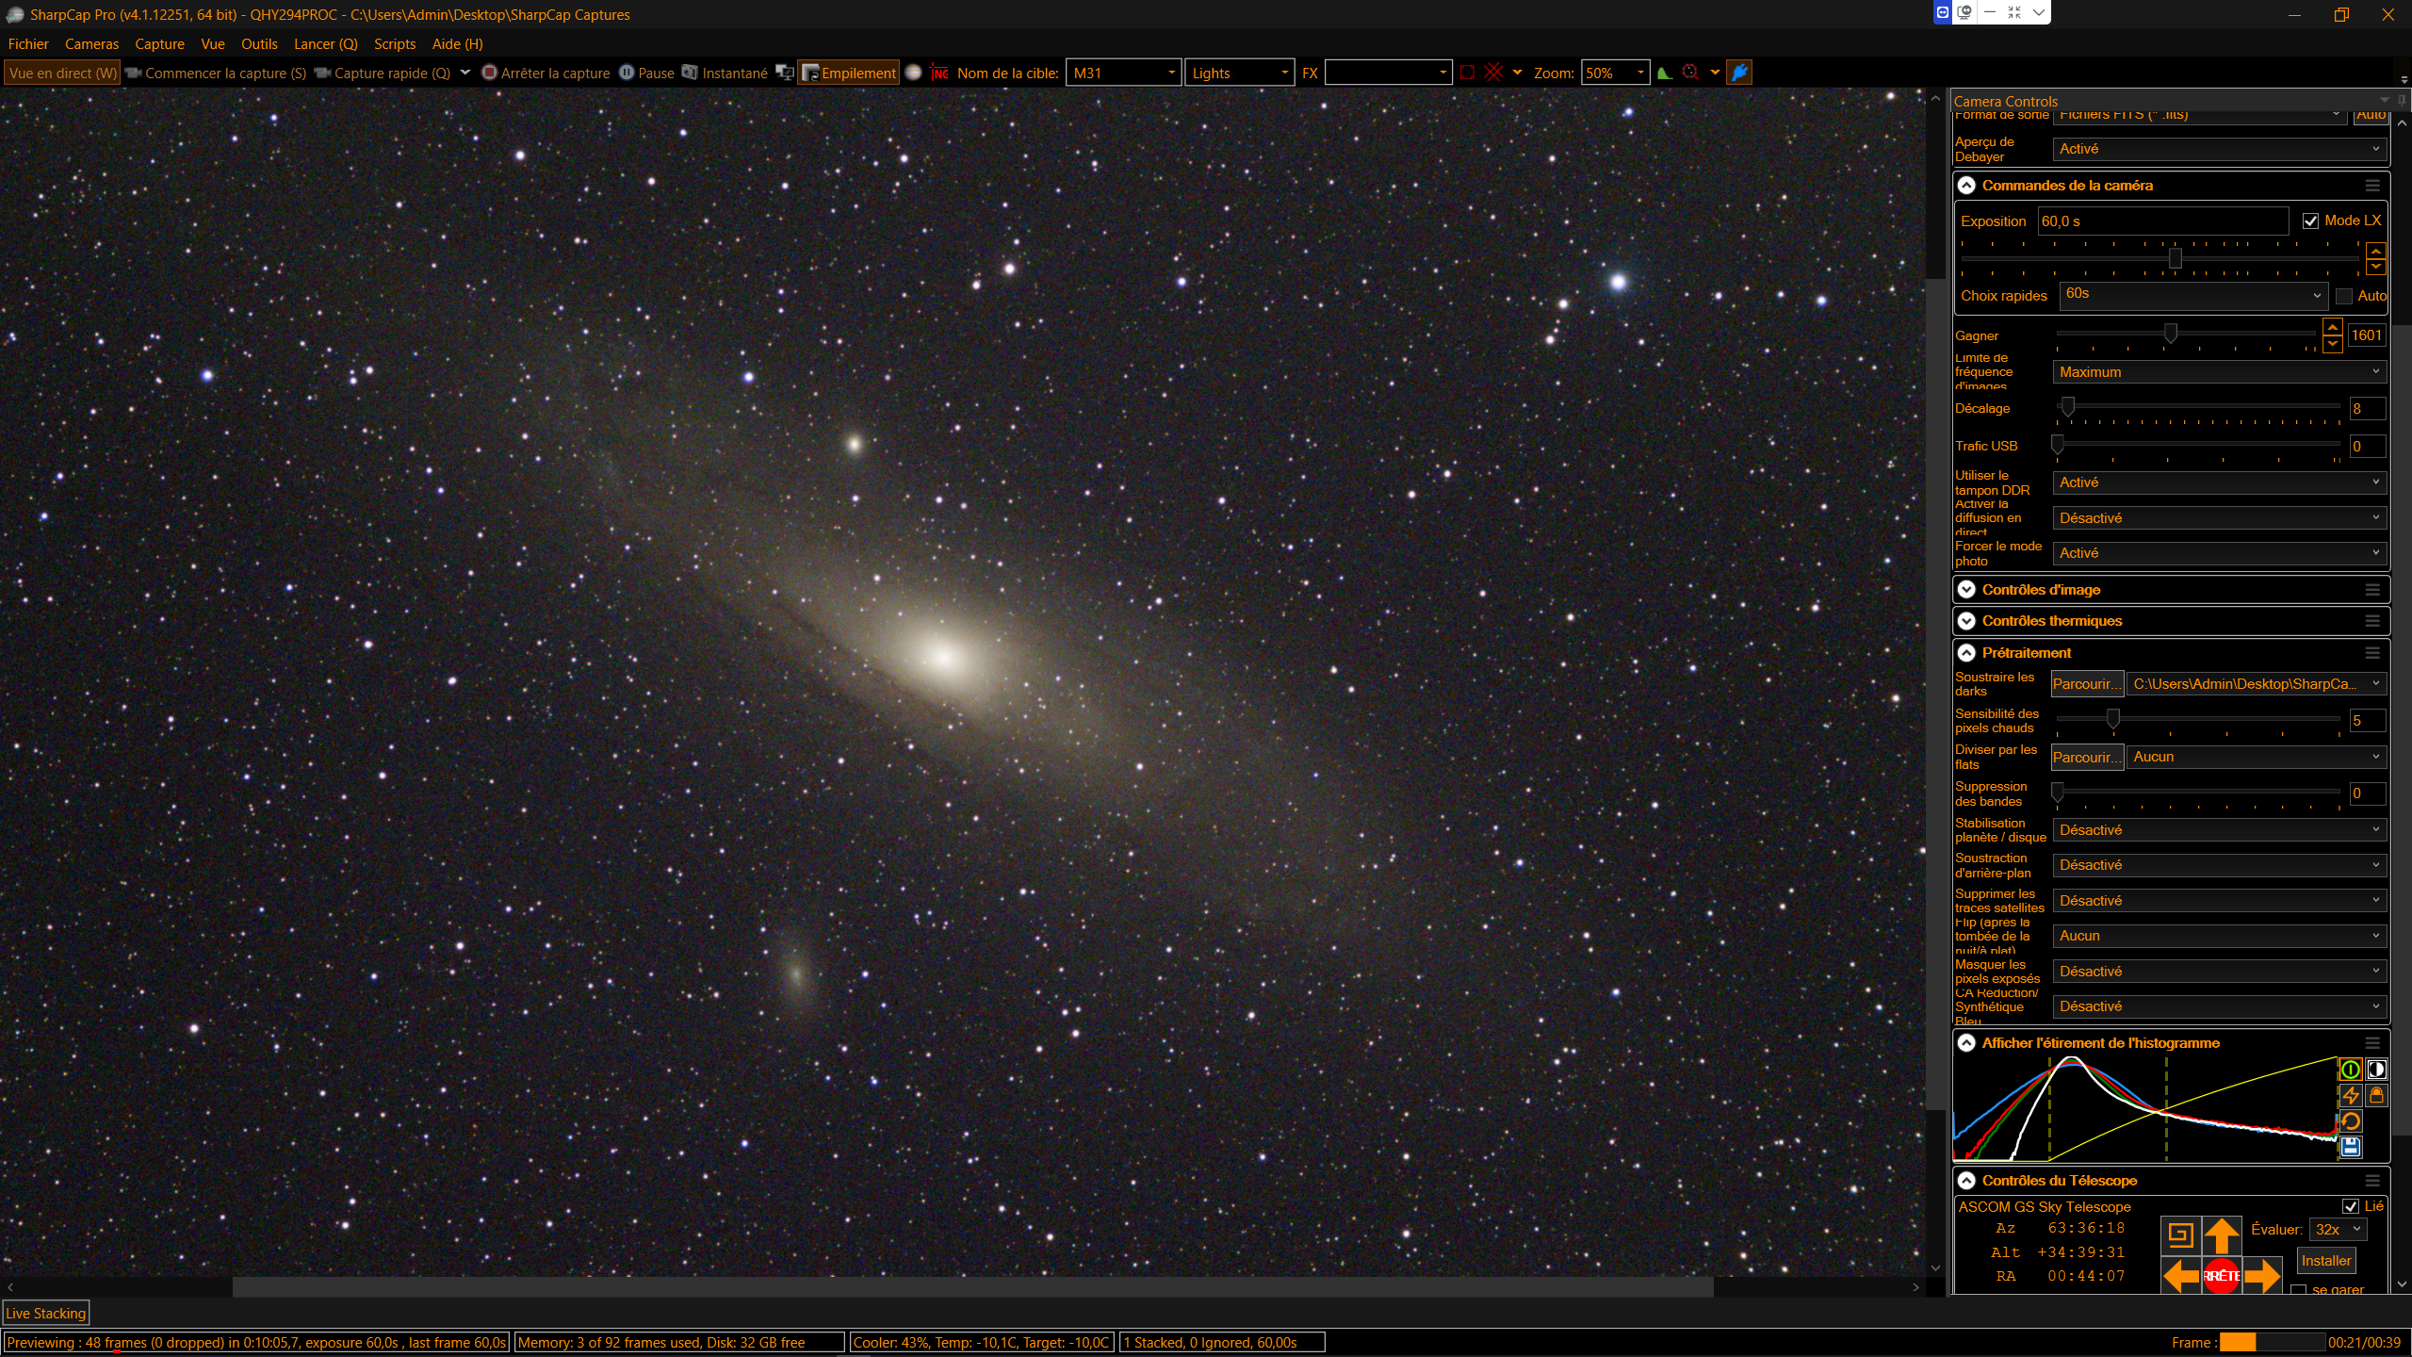The height and width of the screenshot is (1357, 2412).
Task: Click the lightning bolt auto-stretch icon
Action: (2350, 1095)
